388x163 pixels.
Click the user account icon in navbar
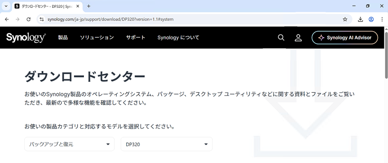[x=298, y=38]
